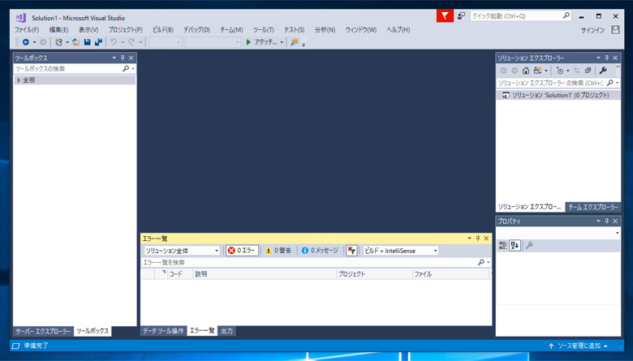Open the ツール(T) menu
Image resolution: width=633 pixels, height=361 pixels.
point(263,30)
